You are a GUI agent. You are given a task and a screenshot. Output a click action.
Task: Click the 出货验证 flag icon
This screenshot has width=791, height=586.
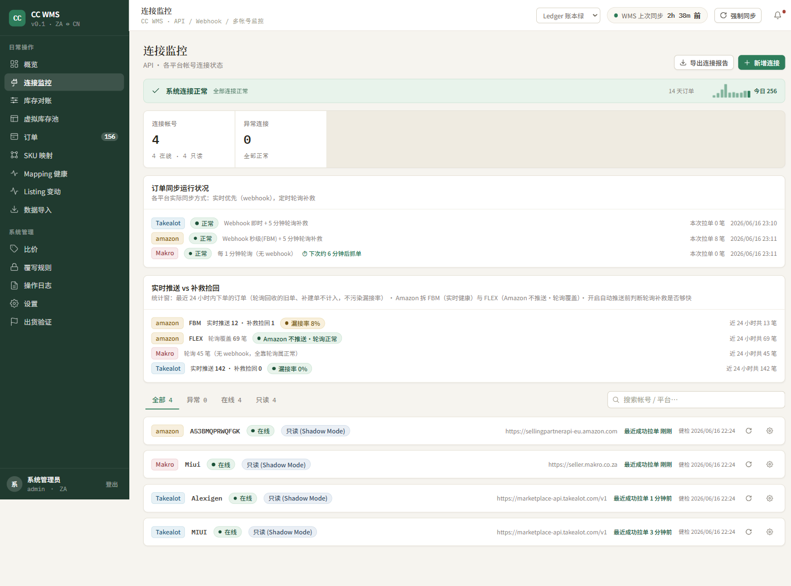pos(14,322)
